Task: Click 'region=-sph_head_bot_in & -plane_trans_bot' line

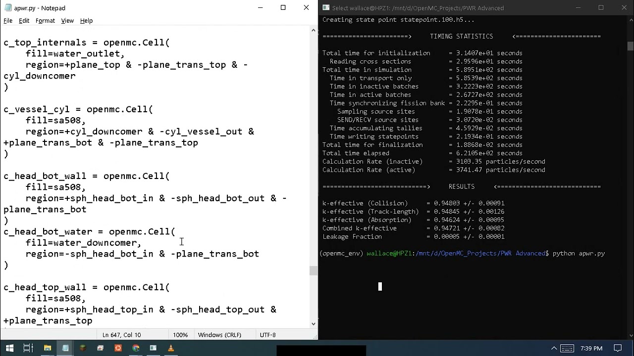Action: (x=142, y=254)
